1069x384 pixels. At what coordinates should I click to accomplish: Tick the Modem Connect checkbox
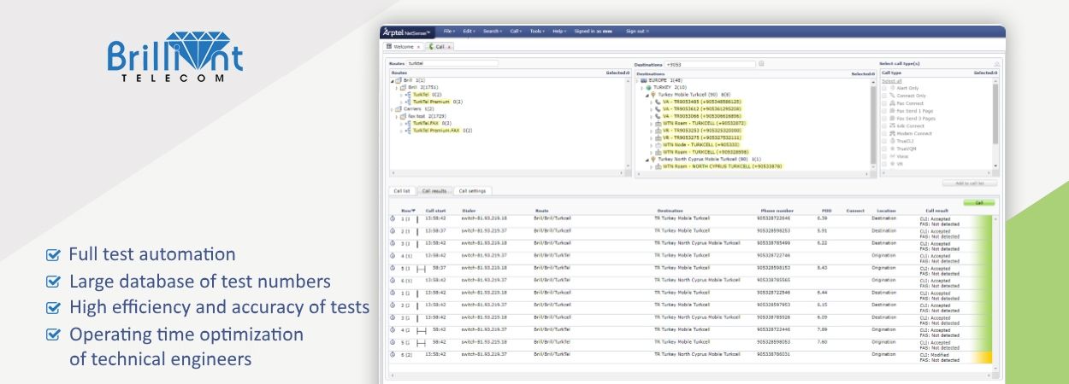pyautogui.click(x=884, y=134)
